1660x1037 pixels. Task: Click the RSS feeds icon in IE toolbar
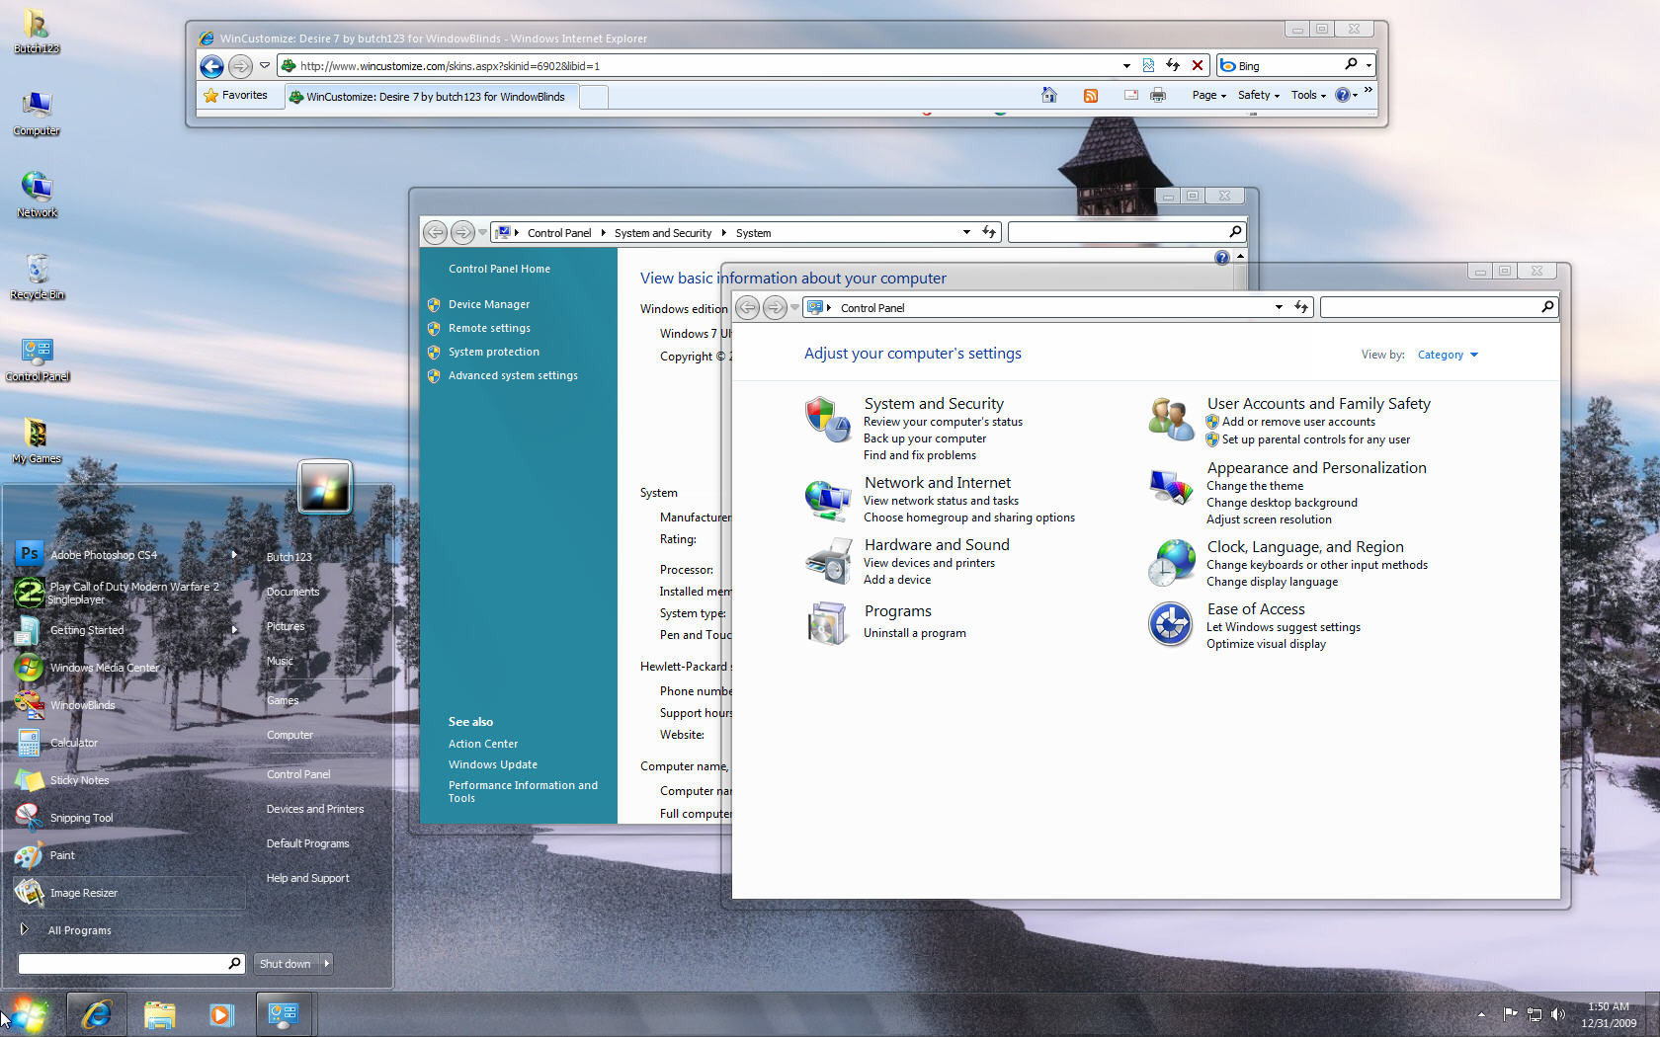(x=1091, y=95)
